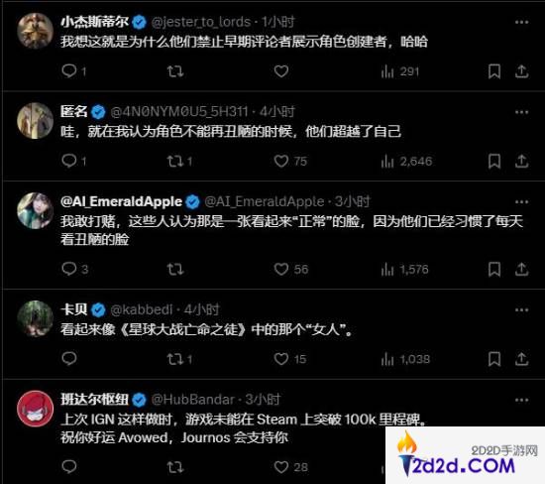The height and width of the screenshot is (484, 545).
Task: Share the kabbedi tweet
Action: [521, 359]
